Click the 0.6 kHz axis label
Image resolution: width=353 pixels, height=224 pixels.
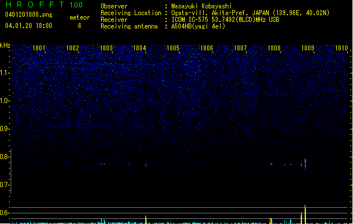pos(4,213)
